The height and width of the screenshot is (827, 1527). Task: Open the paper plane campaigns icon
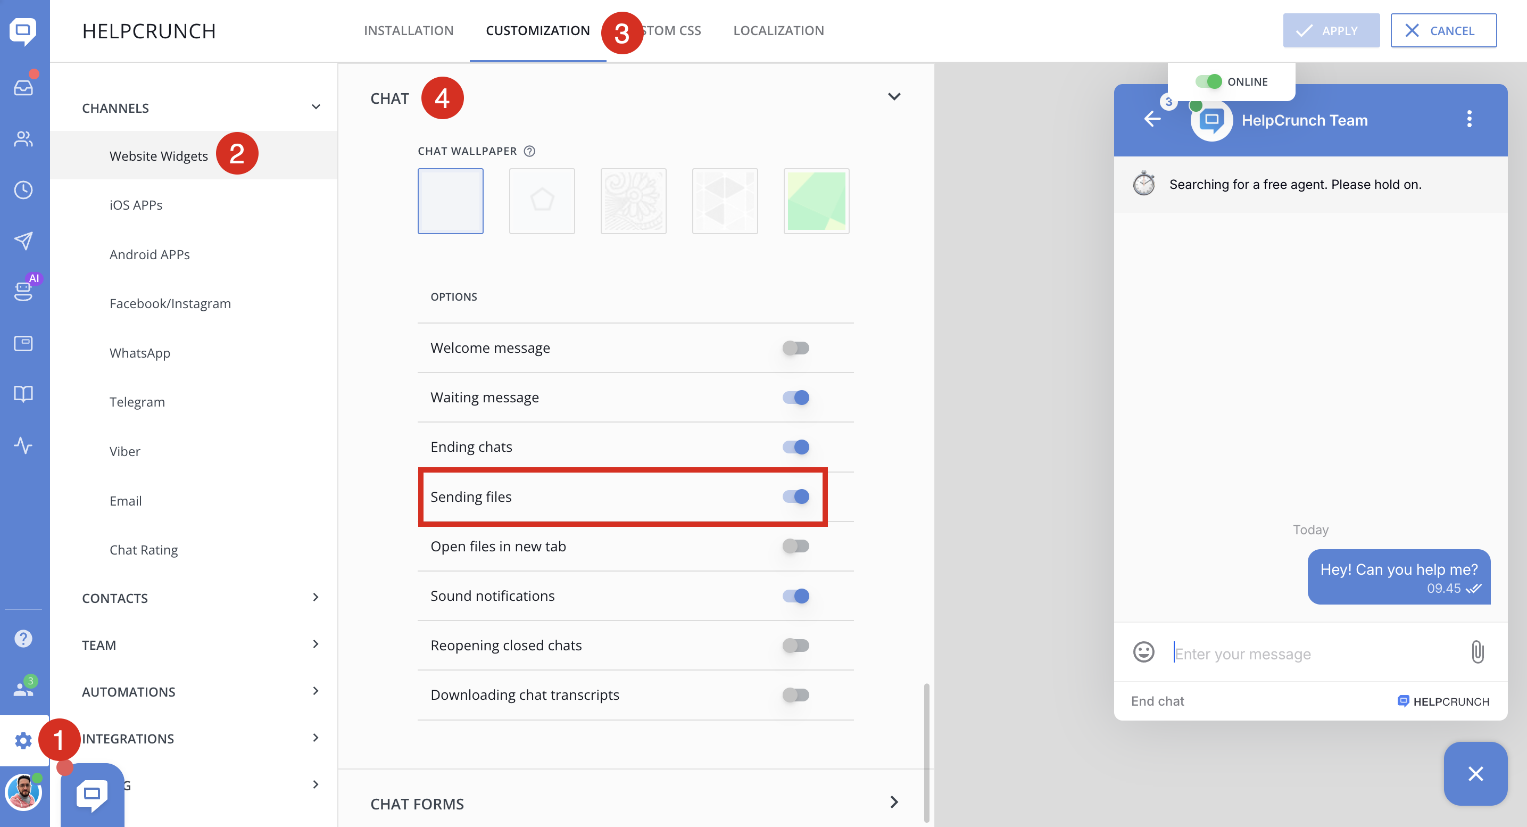[x=23, y=241]
